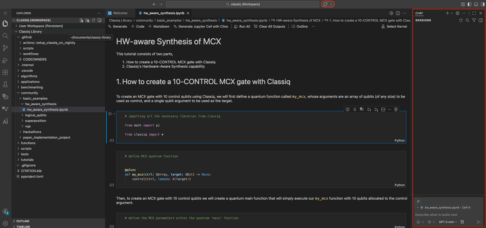Expand the logical_qubits folder
This screenshot has height=228, width=486.
[x=36, y=115]
